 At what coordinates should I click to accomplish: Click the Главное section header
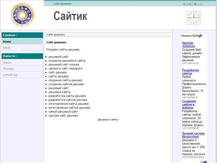tap(22, 35)
